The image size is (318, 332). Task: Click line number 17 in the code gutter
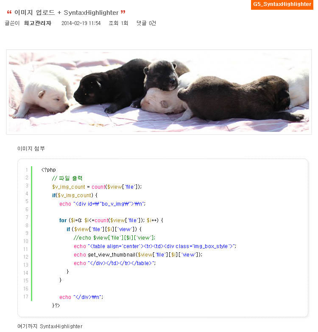click(x=26, y=297)
